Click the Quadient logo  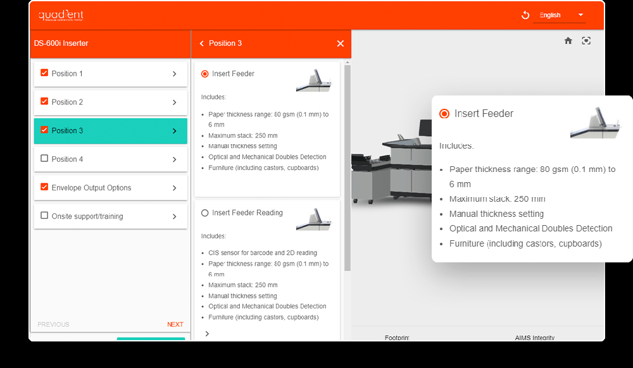[x=61, y=15]
